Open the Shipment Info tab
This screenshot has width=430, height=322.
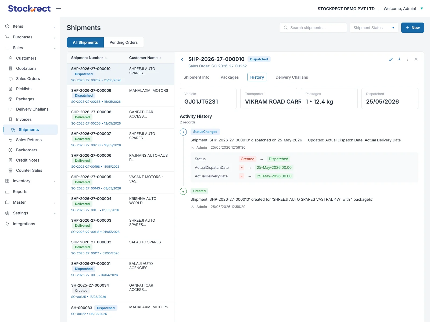coord(196,77)
